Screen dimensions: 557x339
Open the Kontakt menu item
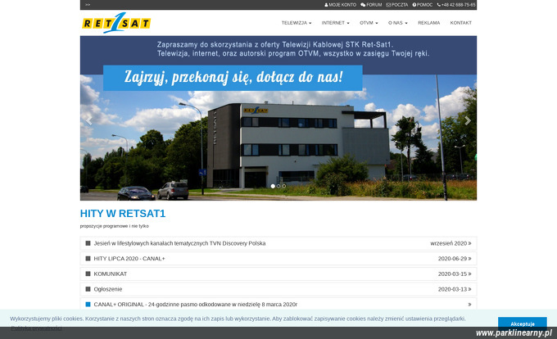point(460,23)
